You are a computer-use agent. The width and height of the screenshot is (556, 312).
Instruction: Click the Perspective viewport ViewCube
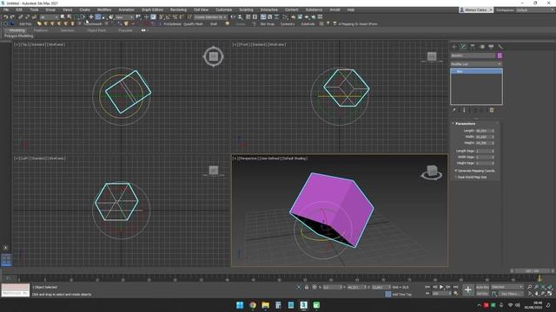pos(432,172)
